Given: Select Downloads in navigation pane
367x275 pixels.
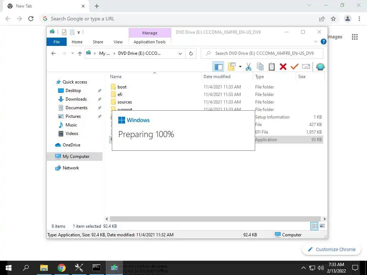Looking at the screenshot, I should 76,99.
